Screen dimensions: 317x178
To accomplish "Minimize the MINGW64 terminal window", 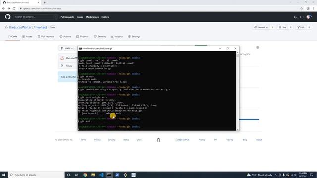I will tap(220, 48).
